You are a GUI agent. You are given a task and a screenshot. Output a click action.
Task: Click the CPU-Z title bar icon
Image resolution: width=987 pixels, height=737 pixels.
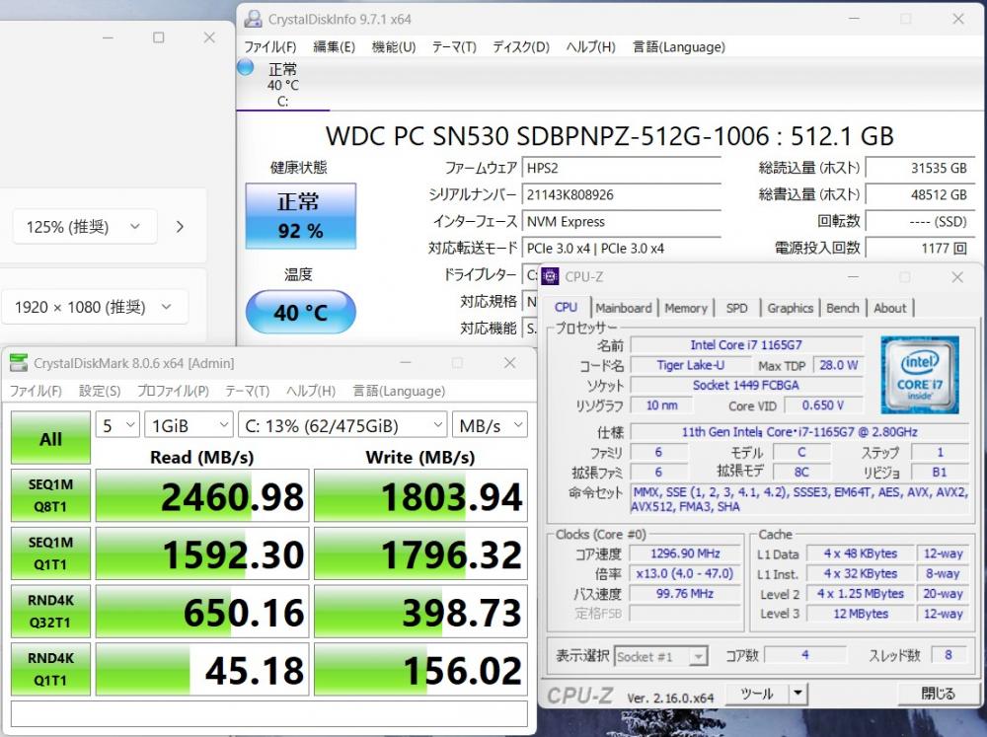pos(550,276)
